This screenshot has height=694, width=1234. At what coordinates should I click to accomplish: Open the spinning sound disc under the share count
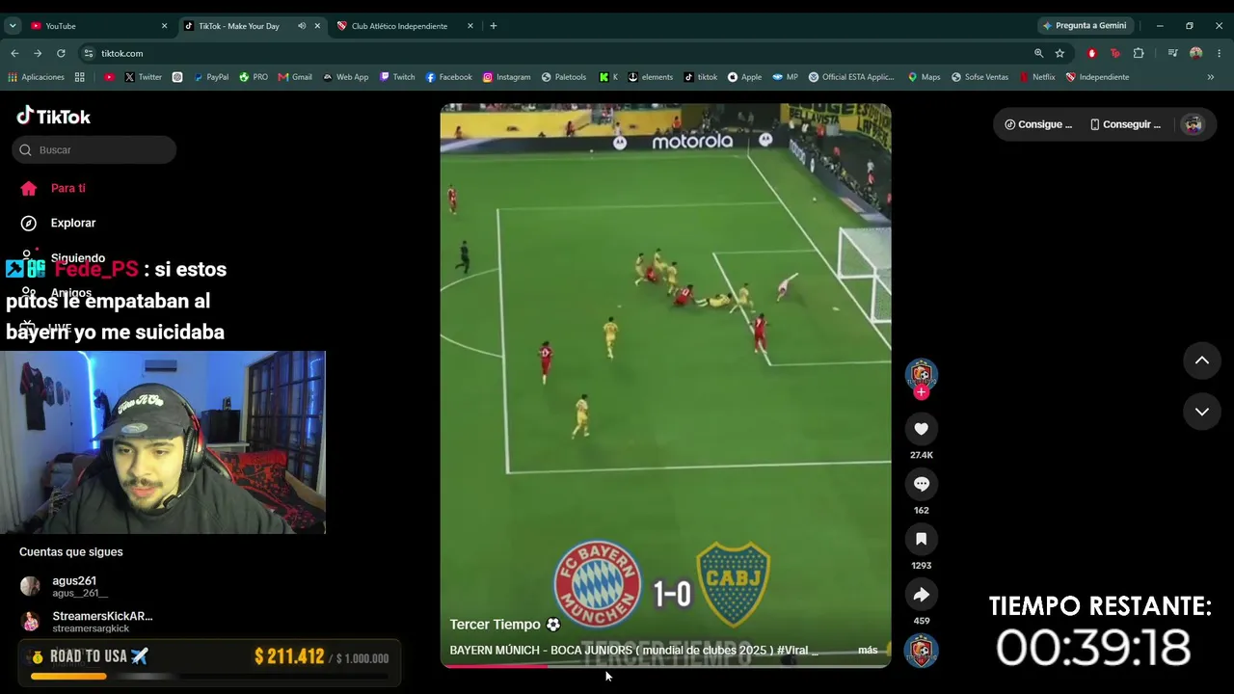[921, 652]
